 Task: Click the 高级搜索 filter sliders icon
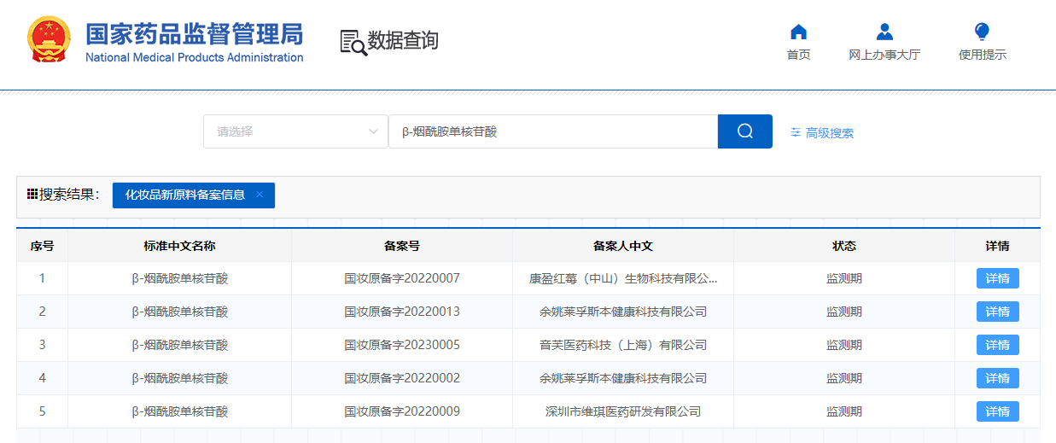(x=796, y=132)
